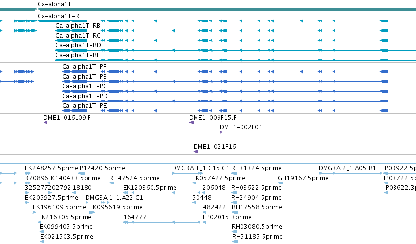
Task: Click the DME1-016L09.F label
Action: coord(67,118)
